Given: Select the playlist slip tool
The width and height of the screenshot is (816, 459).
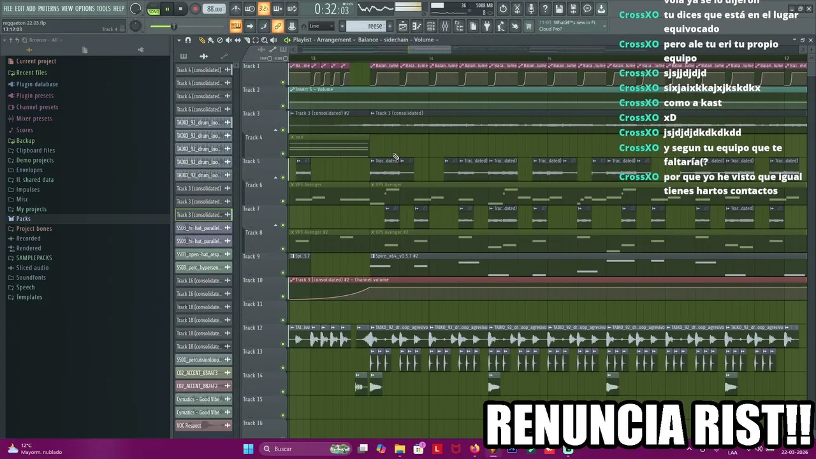Looking at the screenshot, I should point(238,40).
